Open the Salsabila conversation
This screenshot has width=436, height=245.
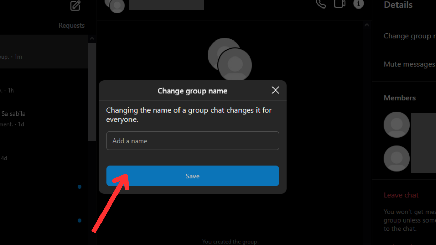click(x=44, y=119)
